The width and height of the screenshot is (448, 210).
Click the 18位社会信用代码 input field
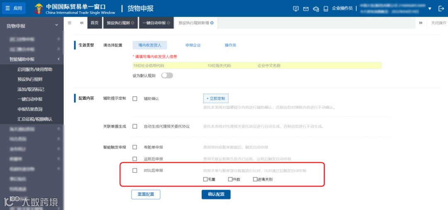tap(170, 65)
